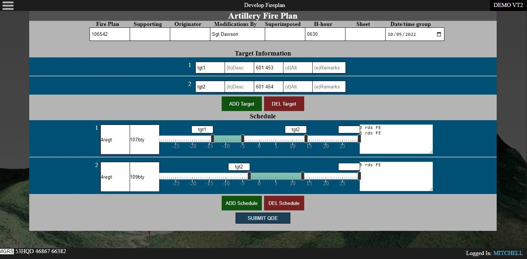Click schedule 2 slider handle near 13

click(303, 176)
